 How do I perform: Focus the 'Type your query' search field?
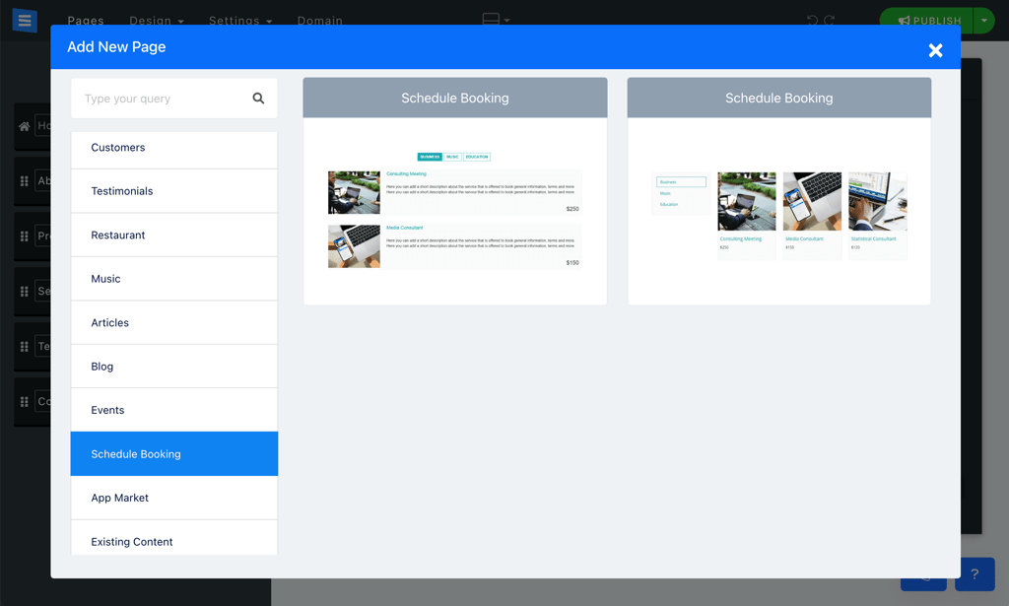pyautogui.click(x=173, y=99)
